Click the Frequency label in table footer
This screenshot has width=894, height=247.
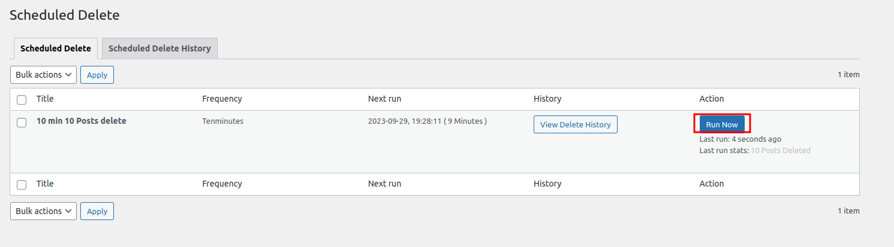(222, 184)
